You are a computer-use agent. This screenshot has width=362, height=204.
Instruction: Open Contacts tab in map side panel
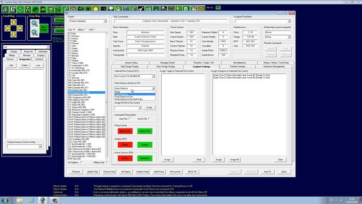(39, 59)
